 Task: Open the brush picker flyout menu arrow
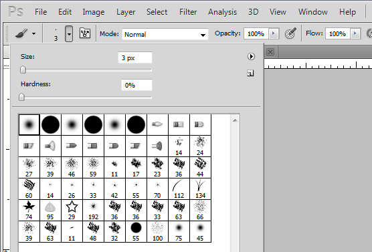click(251, 56)
